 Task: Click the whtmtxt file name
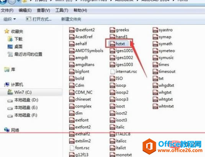coord(166,106)
